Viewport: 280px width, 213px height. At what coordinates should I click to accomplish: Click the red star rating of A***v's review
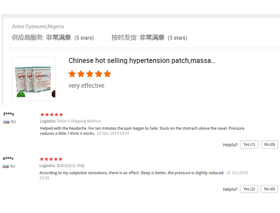coord(51,159)
